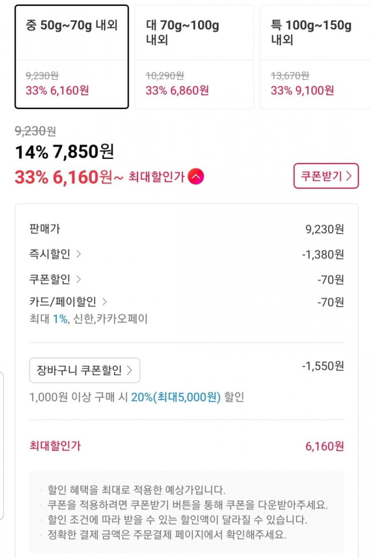This screenshot has height=558, width=371.
Task: Collapse details with the red circle arrow icon
Action: (196, 177)
